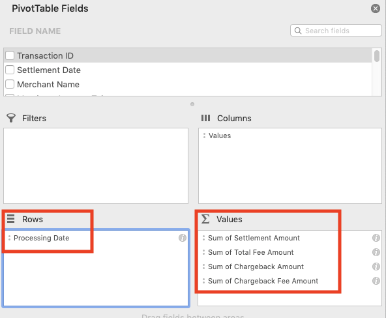
Task: Check the Settlement Date field checkbox
Action: point(10,70)
